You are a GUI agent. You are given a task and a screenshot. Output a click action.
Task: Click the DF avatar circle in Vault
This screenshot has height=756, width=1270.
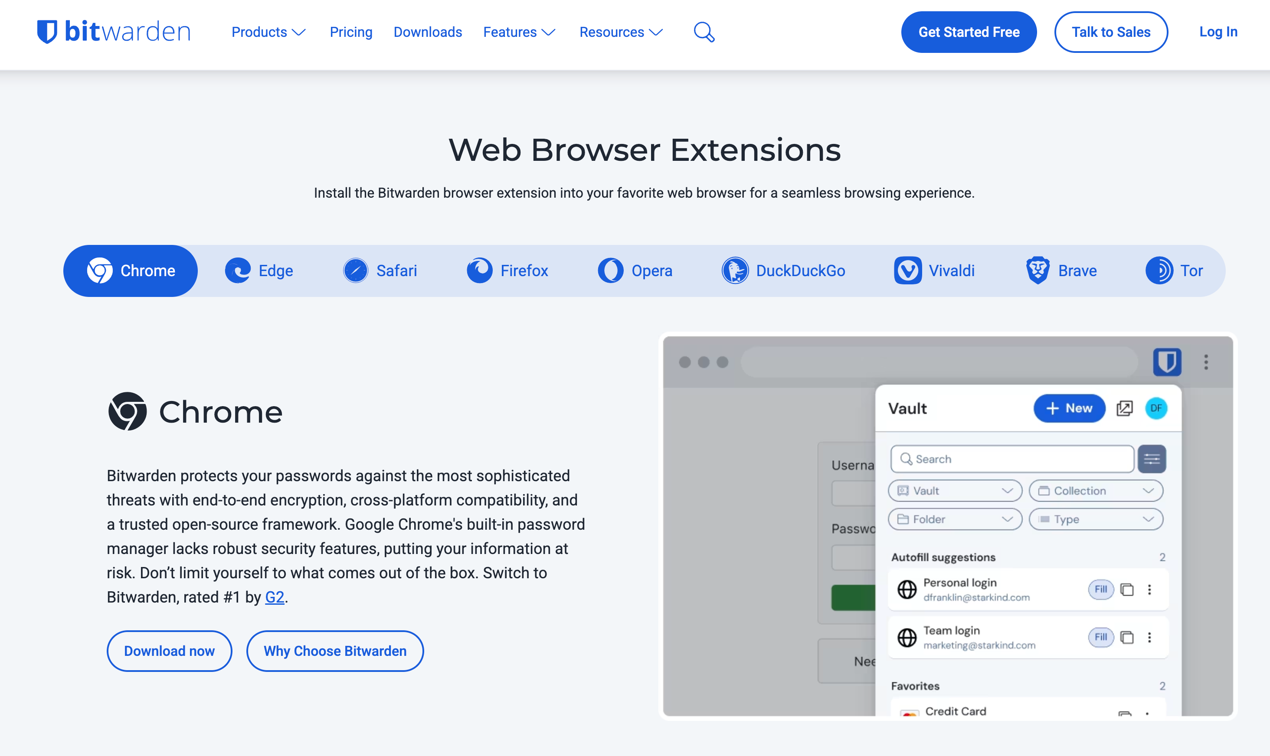[1156, 408]
